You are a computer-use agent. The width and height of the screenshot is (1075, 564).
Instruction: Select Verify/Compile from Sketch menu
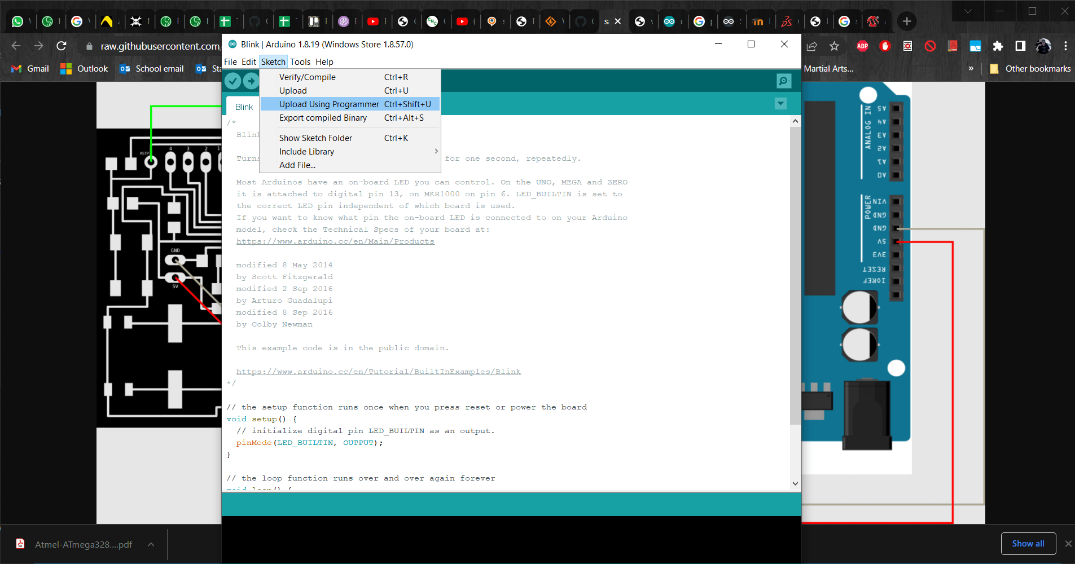coord(350,77)
